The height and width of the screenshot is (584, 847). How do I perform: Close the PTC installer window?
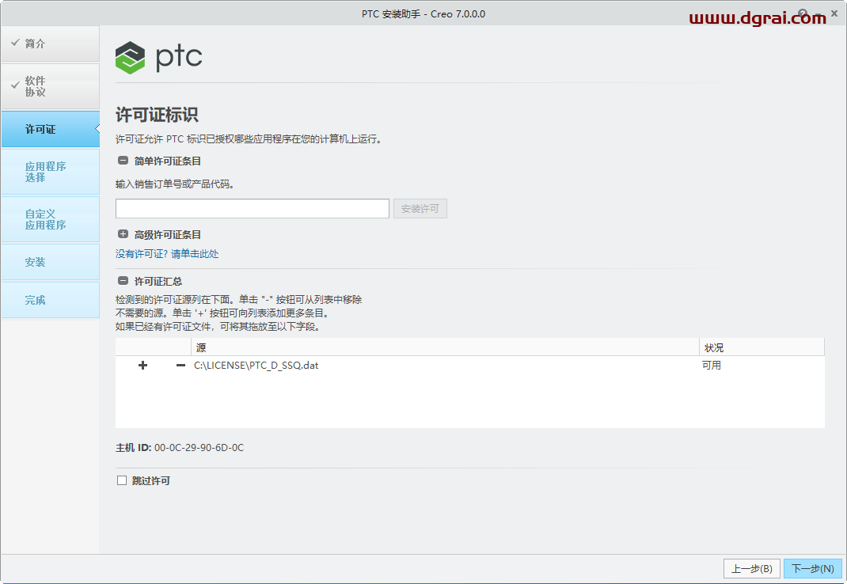(834, 13)
